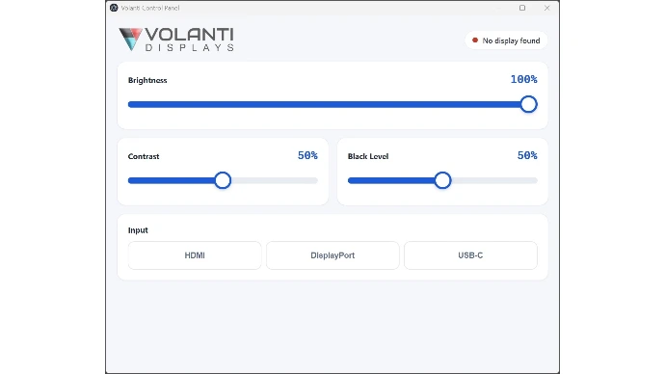Click the 100% brightness value
Screen dimensions: 665x374
(x=523, y=79)
